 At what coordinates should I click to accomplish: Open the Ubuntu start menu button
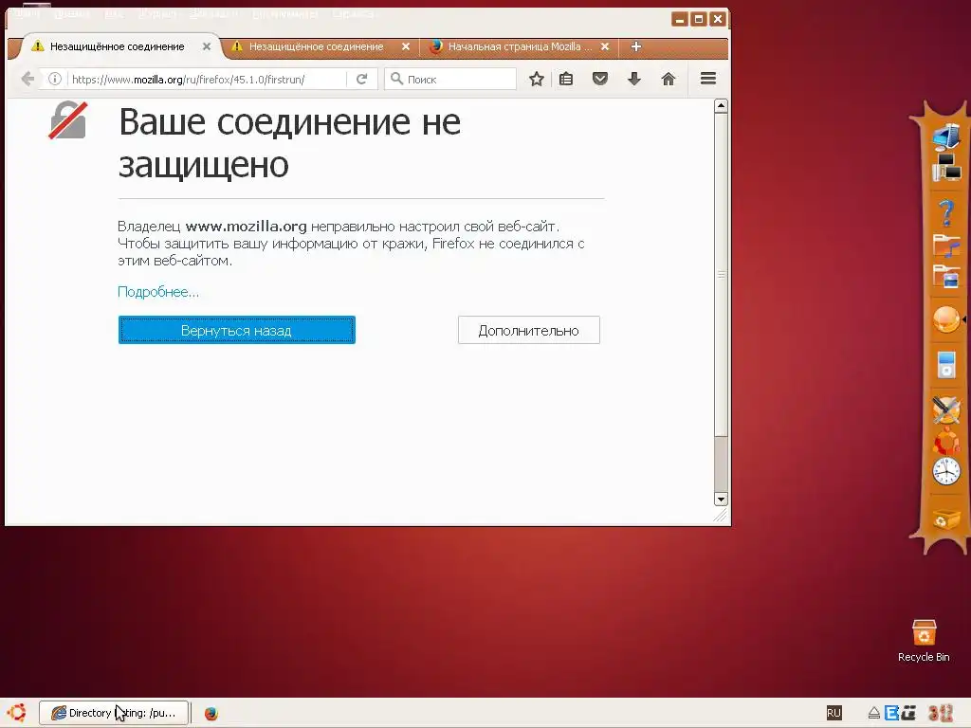17,713
